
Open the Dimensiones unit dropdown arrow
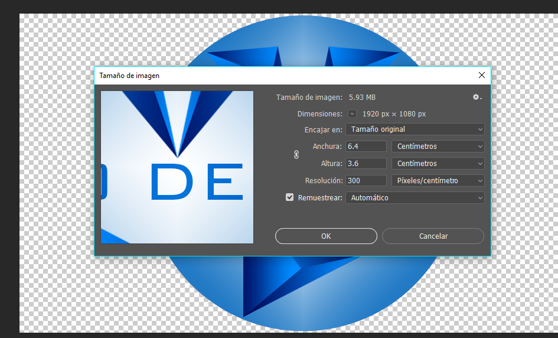click(x=352, y=114)
